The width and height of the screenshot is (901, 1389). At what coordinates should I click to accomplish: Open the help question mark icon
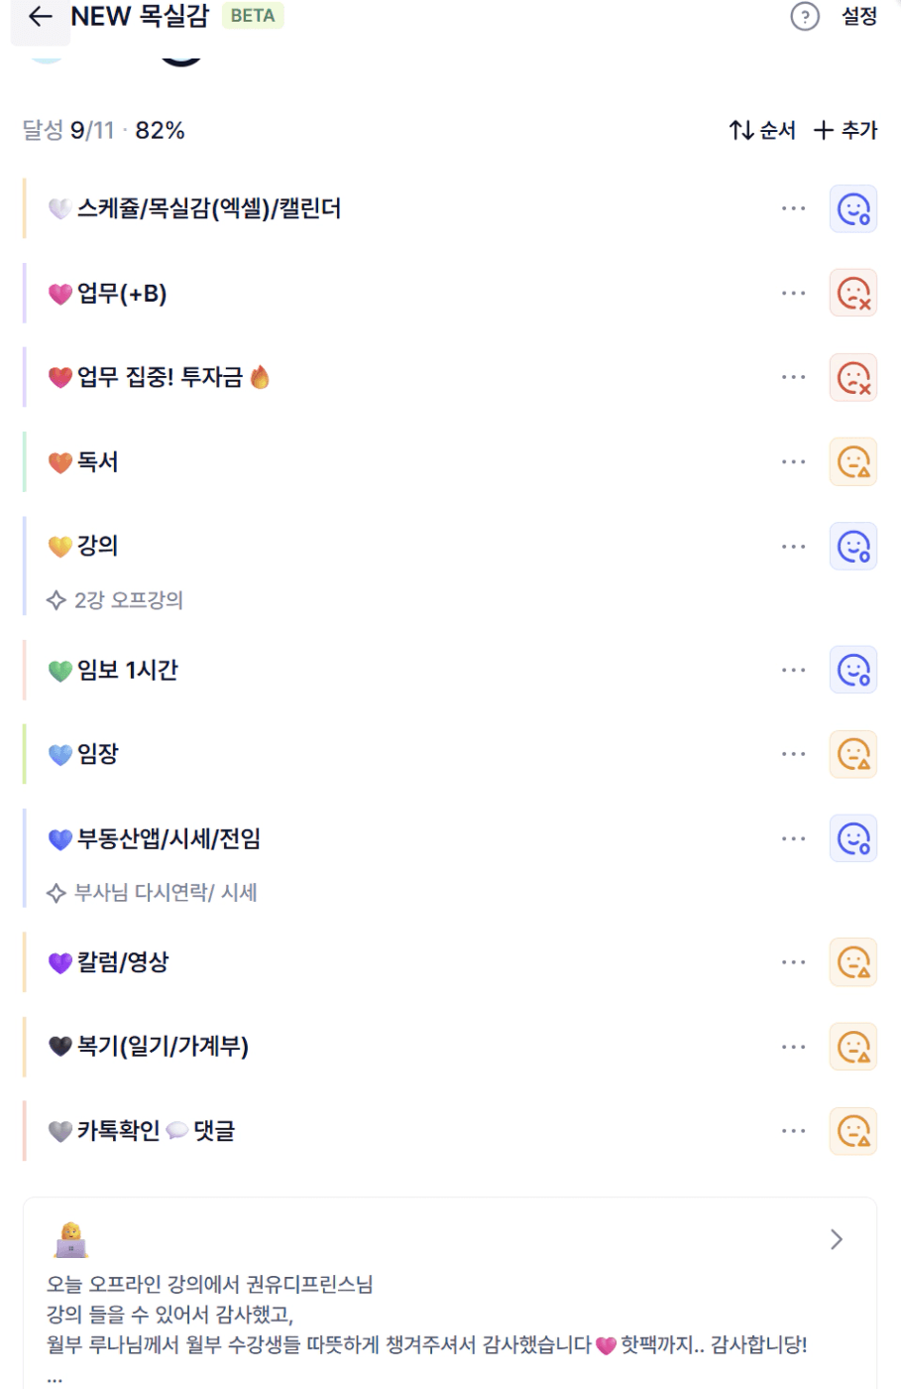coord(805,17)
